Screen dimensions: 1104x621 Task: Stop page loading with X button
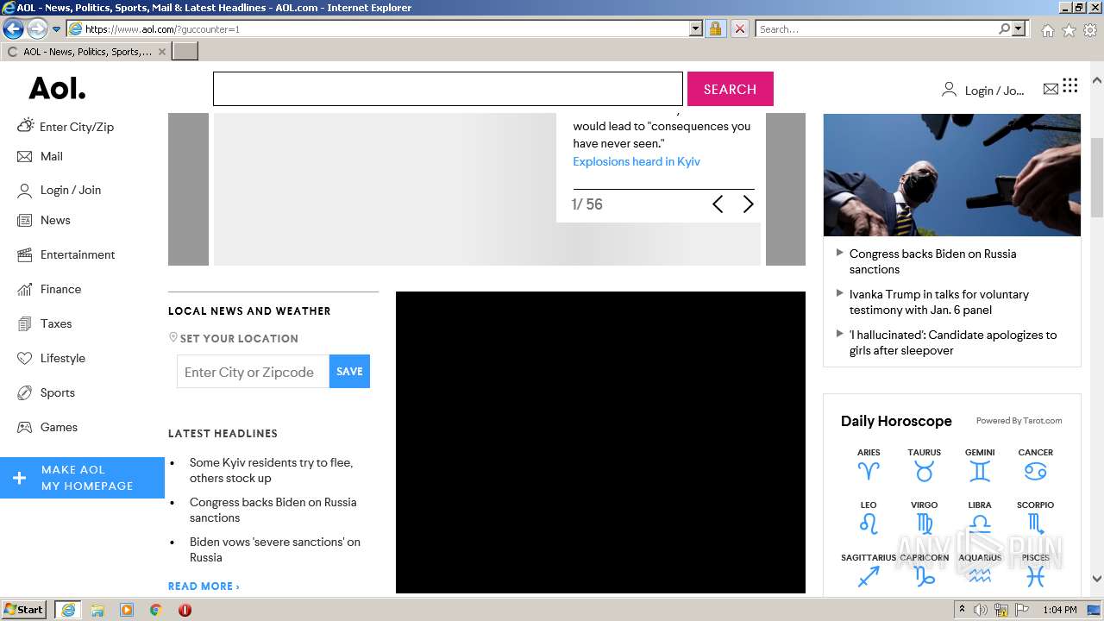(x=739, y=28)
